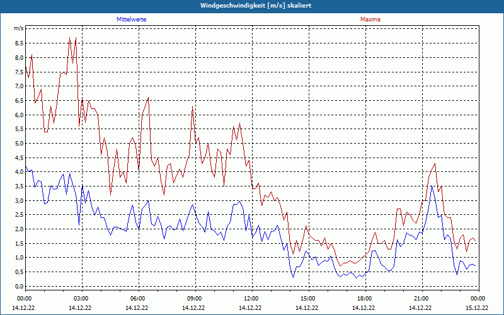The height and width of the screenshot is (315, 504).
Task: Click the 8,5 y-axis value
Action: pyautogui.click(x=20, y=43)
